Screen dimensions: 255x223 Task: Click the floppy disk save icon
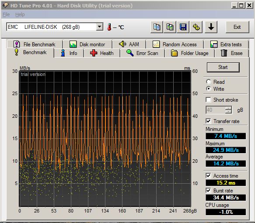coord(183,27)
